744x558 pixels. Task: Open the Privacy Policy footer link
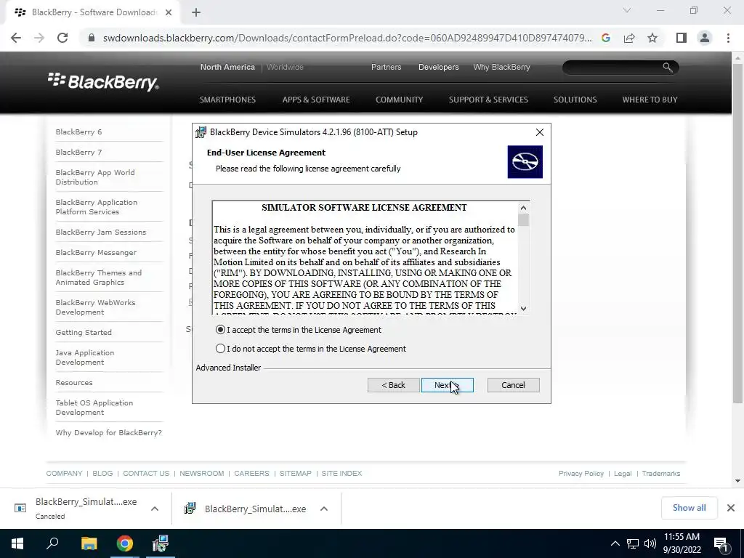[581, 474]
